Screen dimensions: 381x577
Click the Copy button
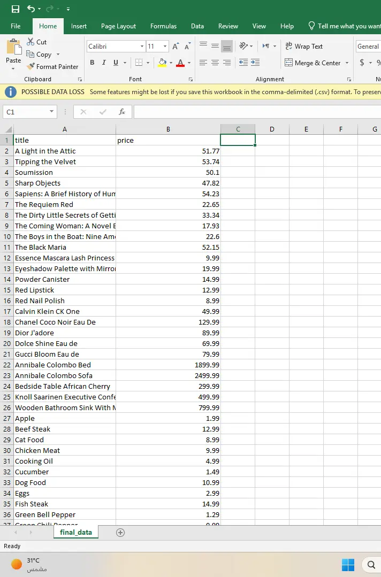pyautogui.click(x=39, y=55)
